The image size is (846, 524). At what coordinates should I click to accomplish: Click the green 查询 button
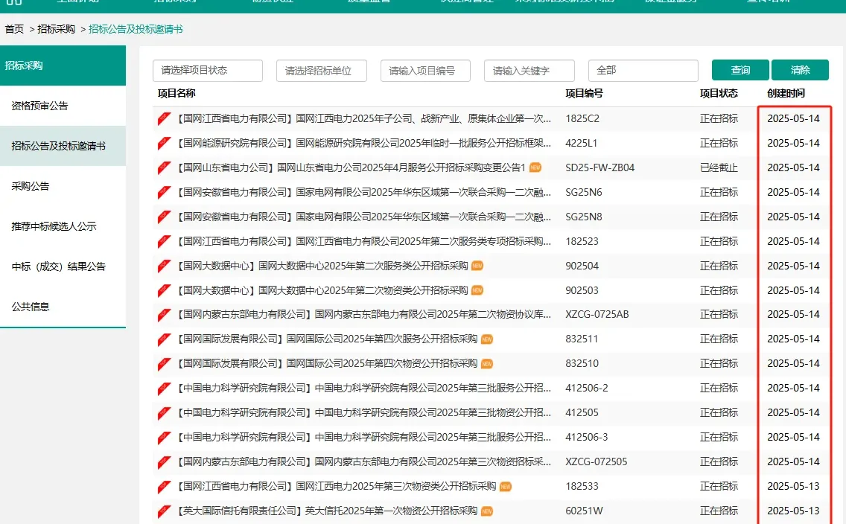point(740,70)
